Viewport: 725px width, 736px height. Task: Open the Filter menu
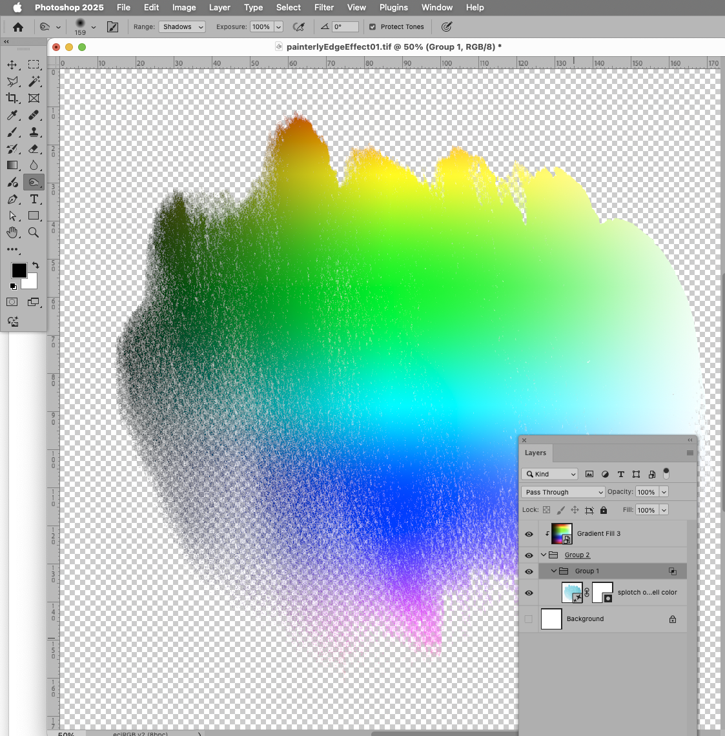[x=323, y=7]
